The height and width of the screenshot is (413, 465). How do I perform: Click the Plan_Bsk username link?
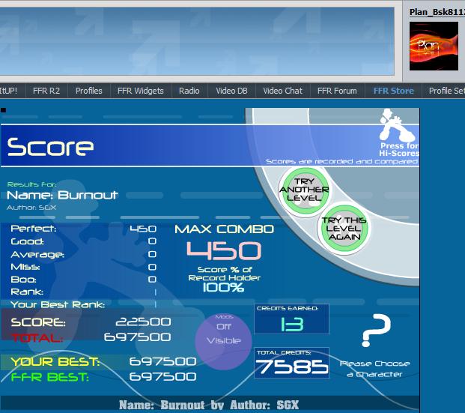click(437, 12)
